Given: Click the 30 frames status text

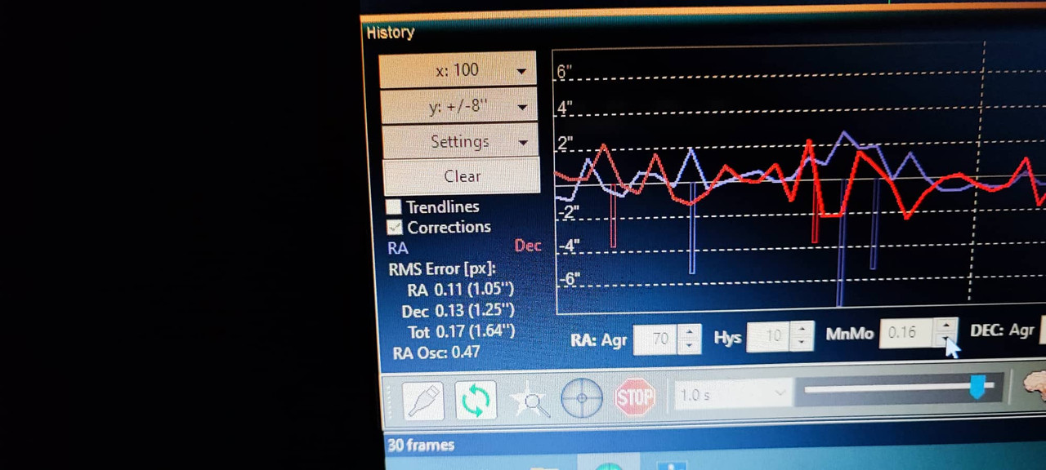Looking at the screenshot, I should 421,445.
